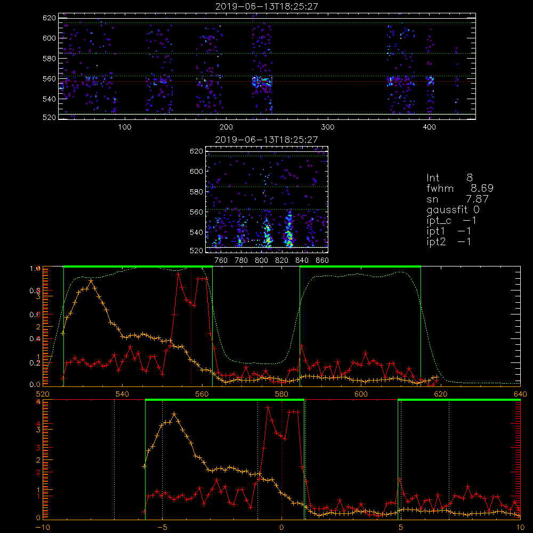Click orange x-axis label 560 on profile plot
The width and height of the screenshot is (533, 533).
coord(202,394)
